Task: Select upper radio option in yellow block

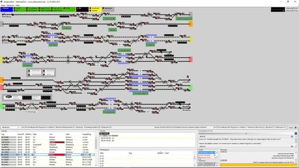Action: (x=90, y=8)
